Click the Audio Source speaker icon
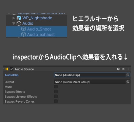The image size is (134, 122). point(7,69)
